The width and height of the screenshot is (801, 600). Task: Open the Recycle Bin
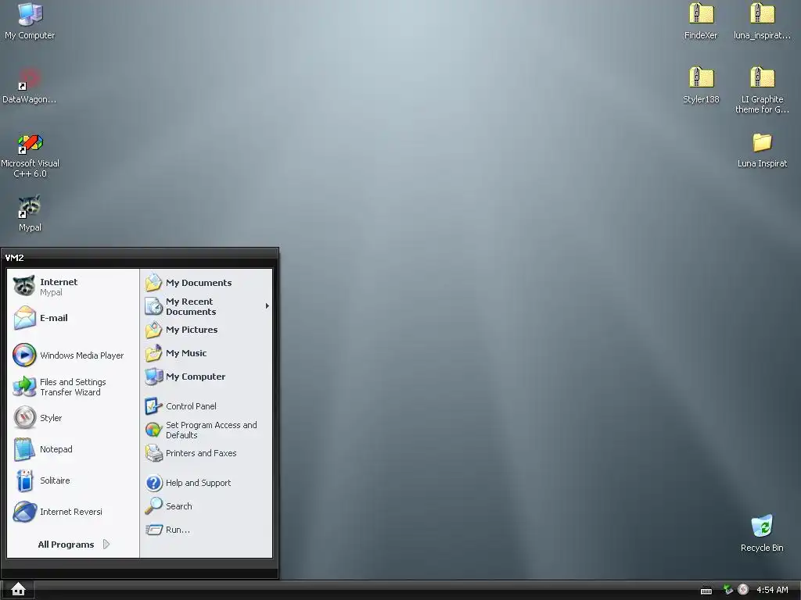pos(762,533)
